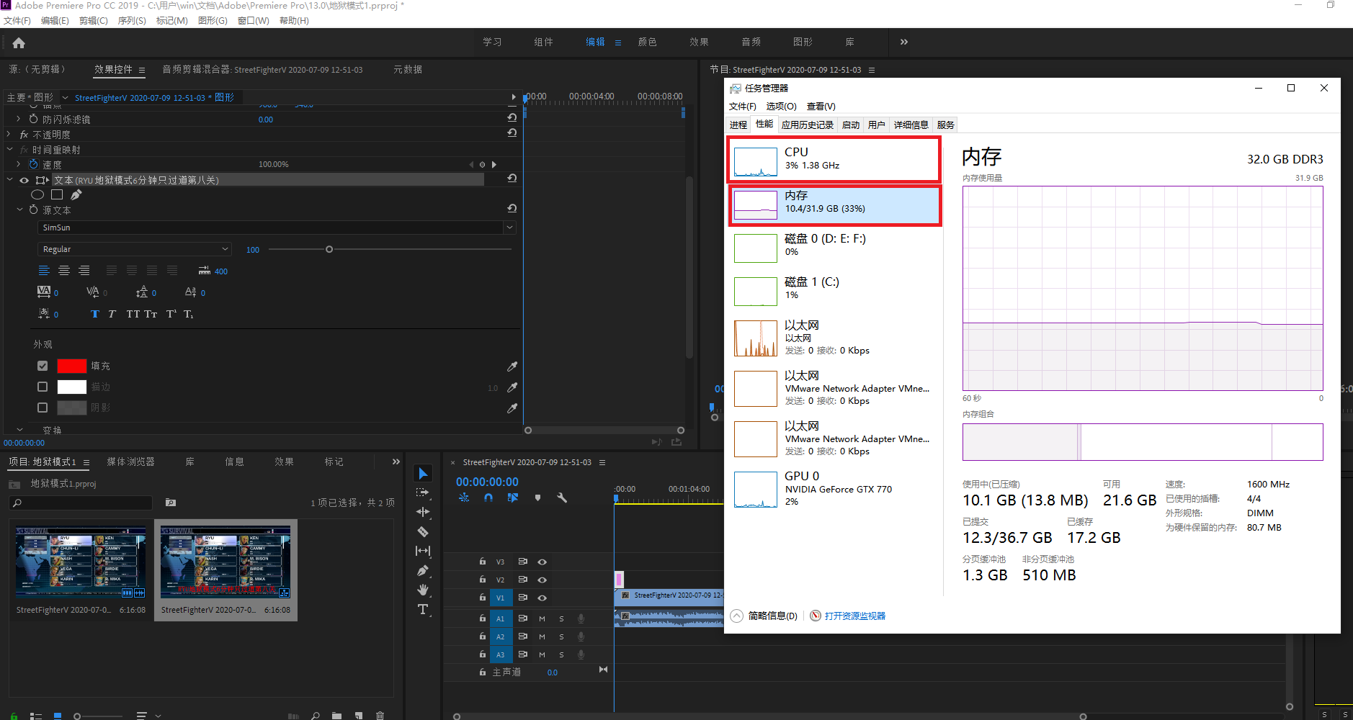Expand the opacity effect
Screen dimensions: 1353x720
click(x=9, y=134)
